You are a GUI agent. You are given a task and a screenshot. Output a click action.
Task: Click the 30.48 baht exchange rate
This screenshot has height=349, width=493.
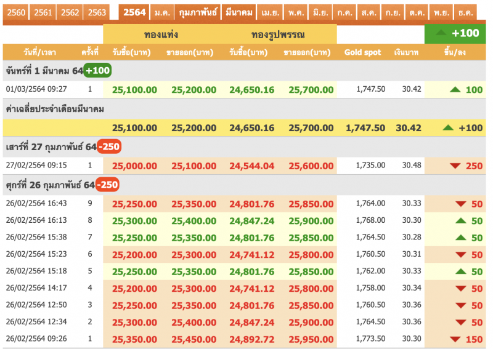coord(412,165)
